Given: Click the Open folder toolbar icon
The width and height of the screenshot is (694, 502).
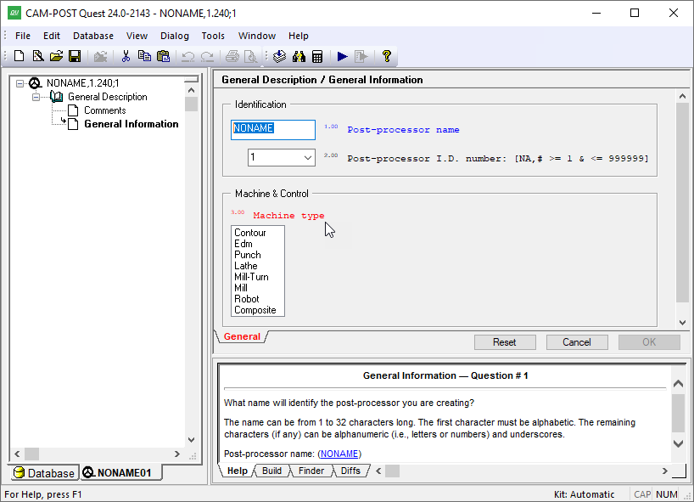Looking at the screenshot, I should 56,56.
